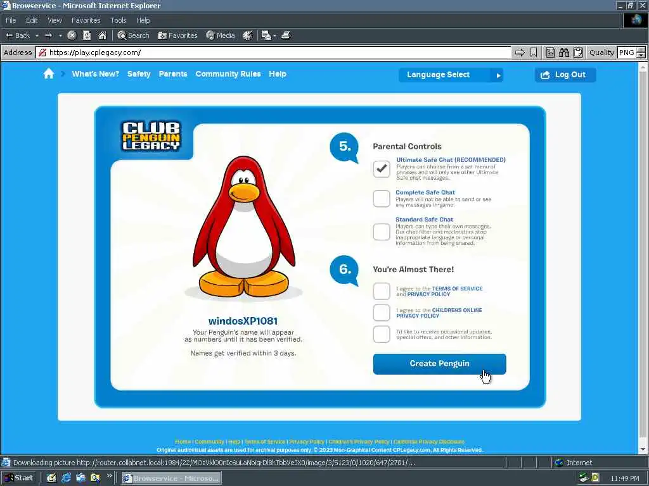This screenshot has height=486, width=649.
Task: Click the bookmark ribbon icon by the address bar
Action: (x=534, y=53)
